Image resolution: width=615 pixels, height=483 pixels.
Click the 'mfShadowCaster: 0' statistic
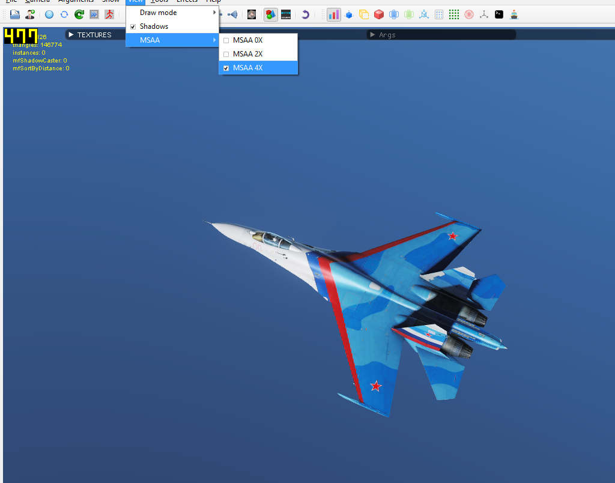coord(40,61)
